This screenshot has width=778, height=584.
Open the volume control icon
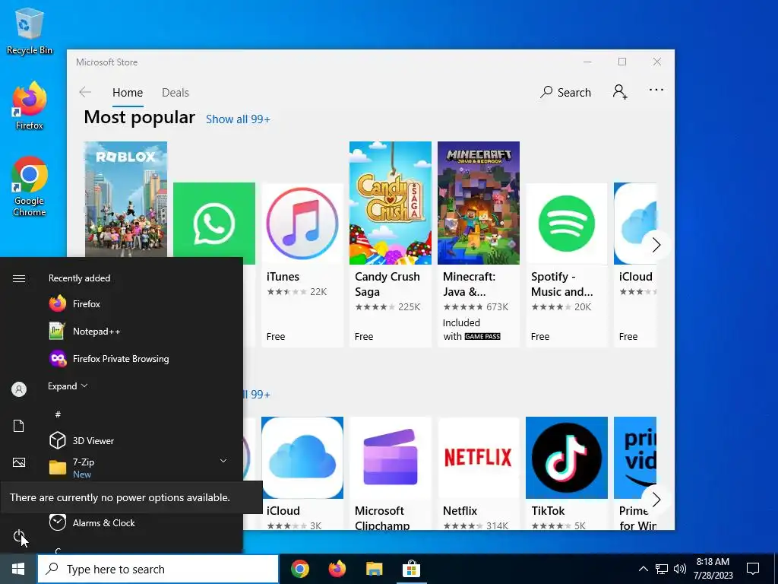point(680,569)
